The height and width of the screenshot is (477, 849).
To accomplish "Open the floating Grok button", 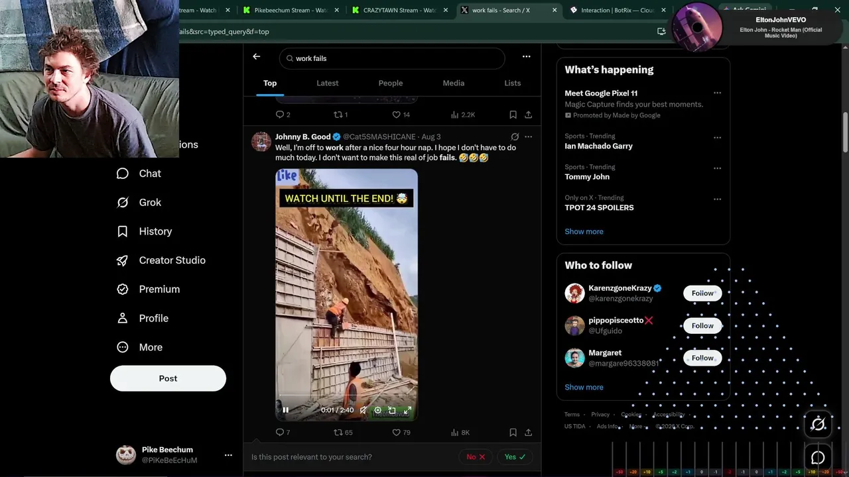I will (x=818, y=424).
